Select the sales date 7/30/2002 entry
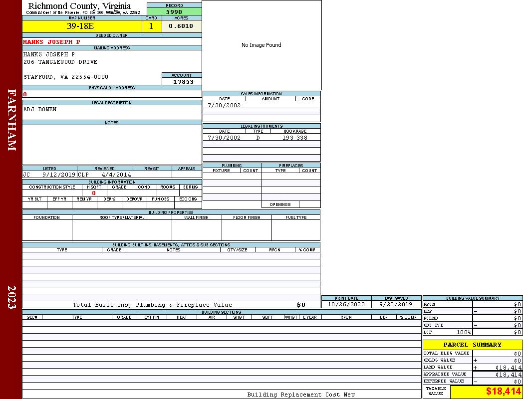Screen dimensions: 524x399 pos(224,105)
